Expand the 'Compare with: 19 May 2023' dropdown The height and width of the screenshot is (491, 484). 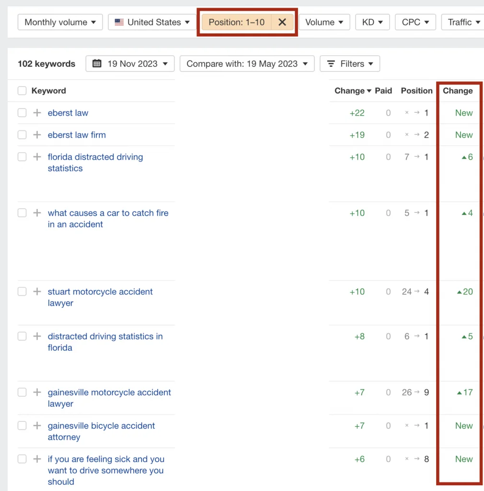(247, 64)
